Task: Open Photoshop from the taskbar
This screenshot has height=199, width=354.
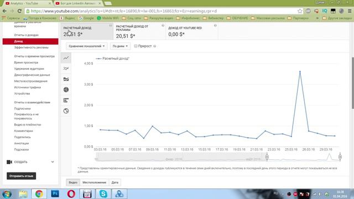Action: (55, 194)
